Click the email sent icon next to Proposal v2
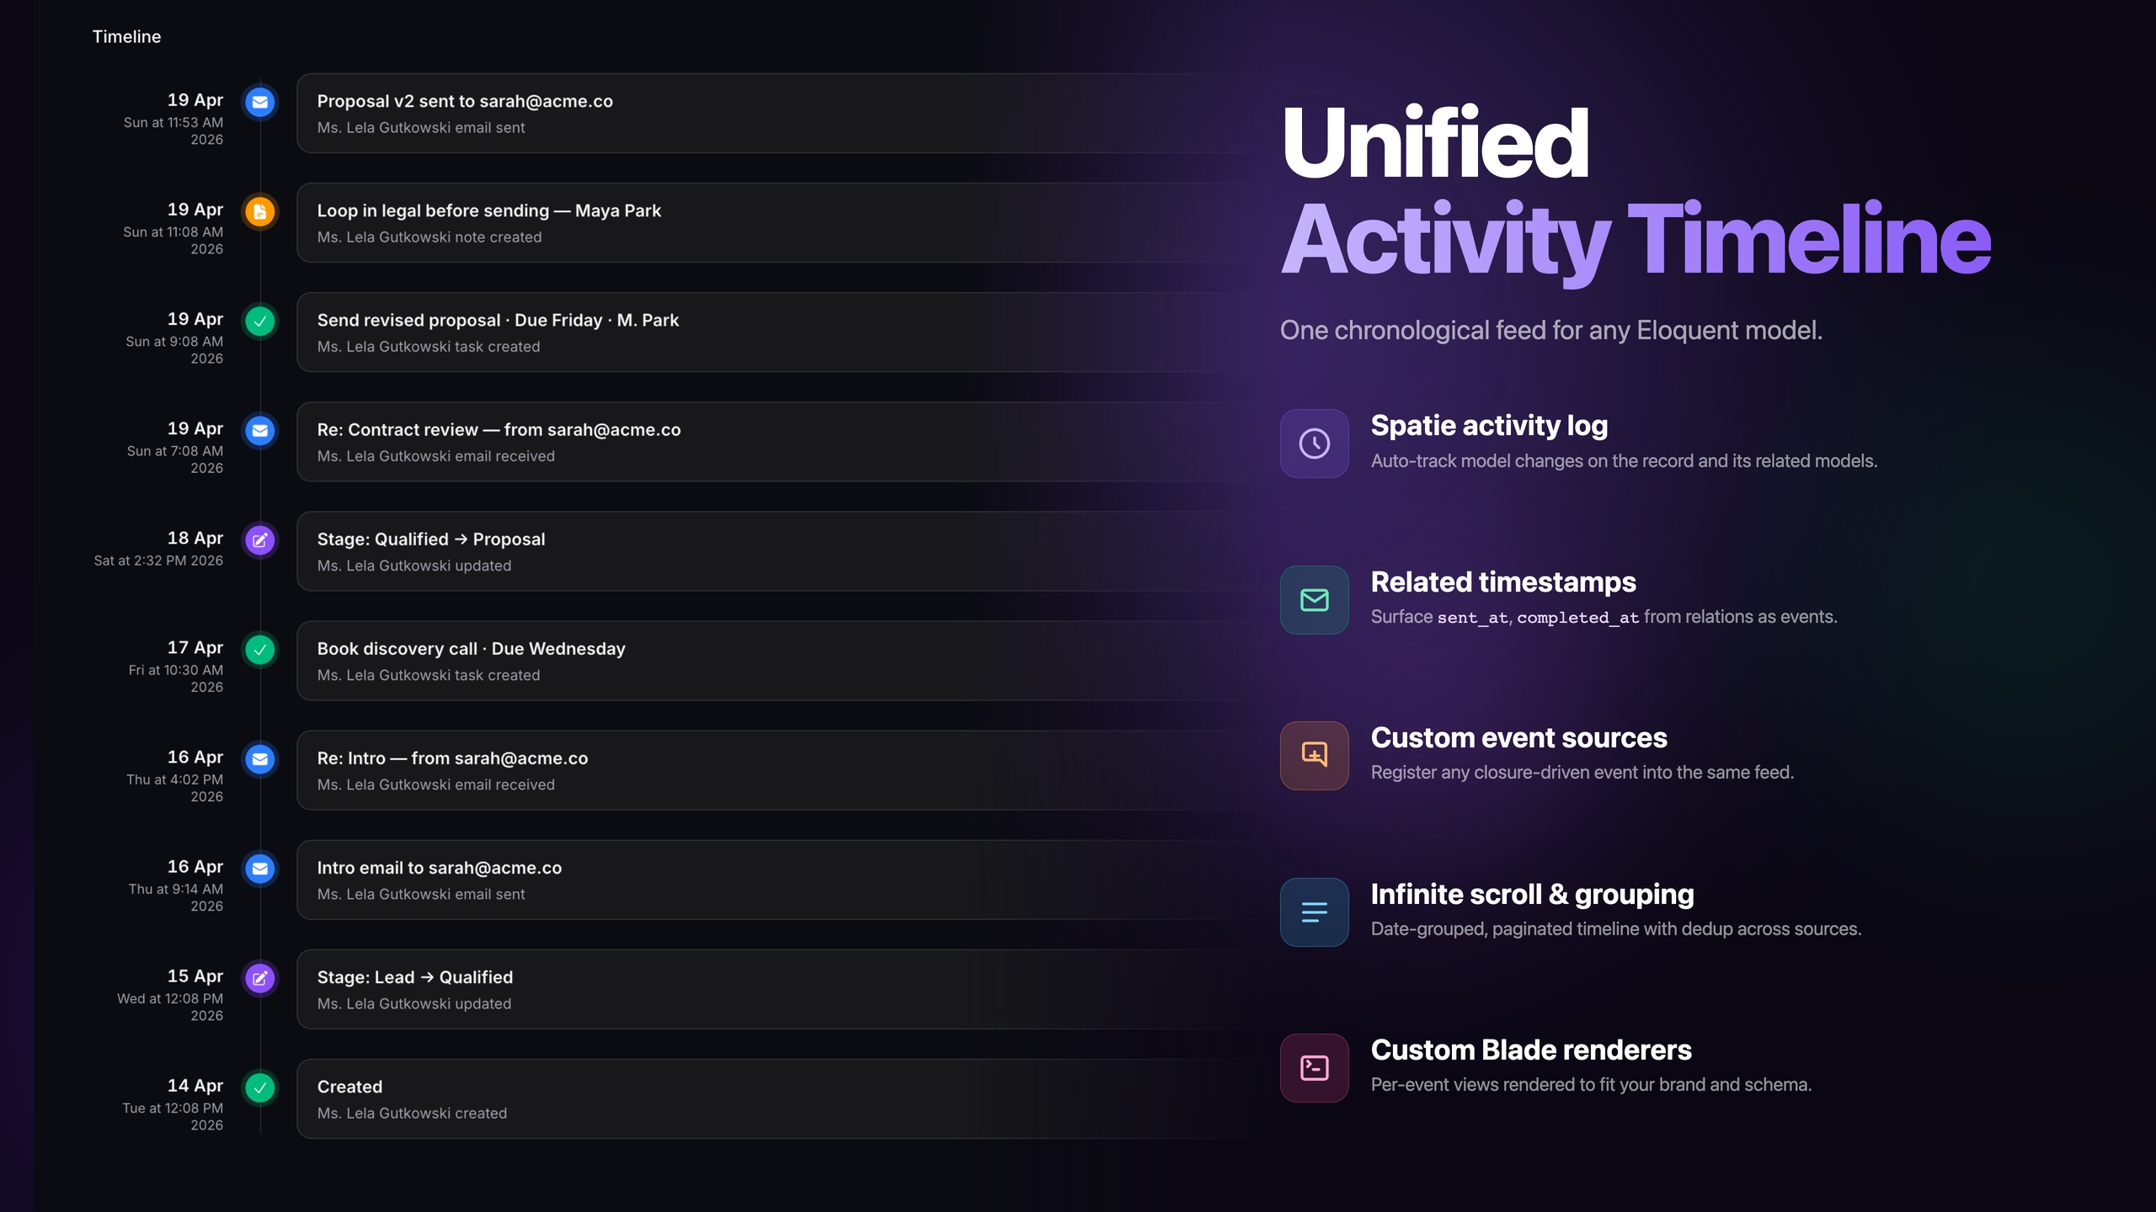2156x1212 pixels. coord(259,103)
